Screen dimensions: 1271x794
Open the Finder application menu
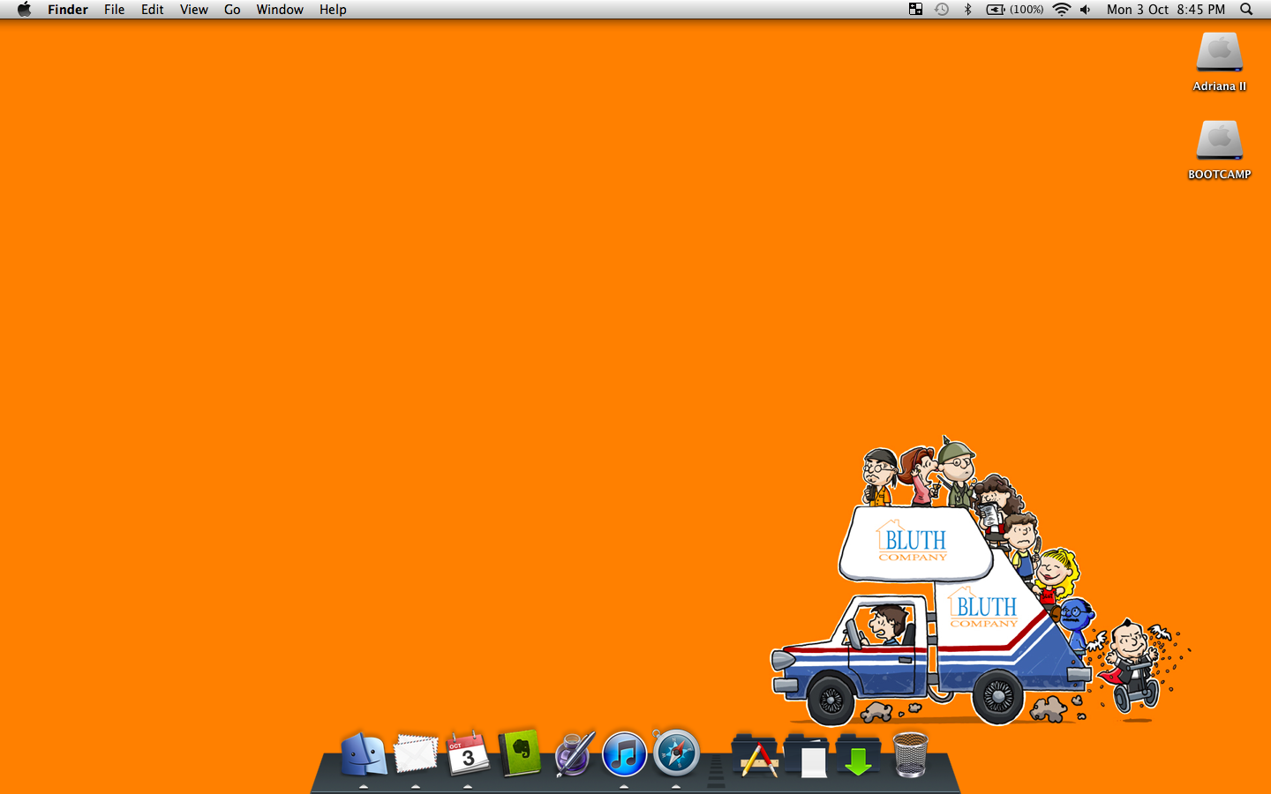click(x=68, y=10)
